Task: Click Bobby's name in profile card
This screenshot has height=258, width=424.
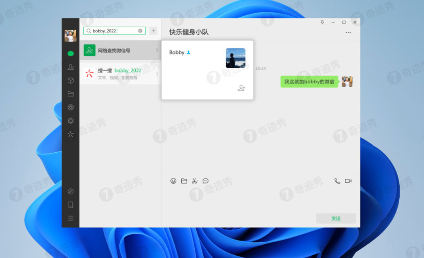Action: [x=177, y=52]
